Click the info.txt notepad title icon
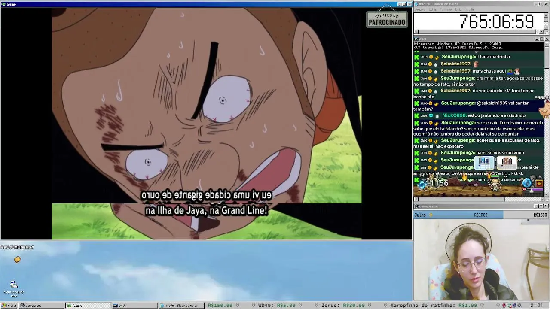 pos(416,4)
